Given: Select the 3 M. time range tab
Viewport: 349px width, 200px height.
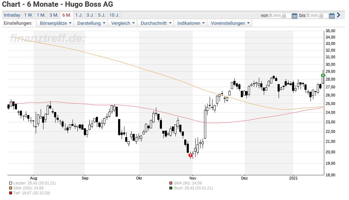Looking at the screenshot, I should [54, 15].
